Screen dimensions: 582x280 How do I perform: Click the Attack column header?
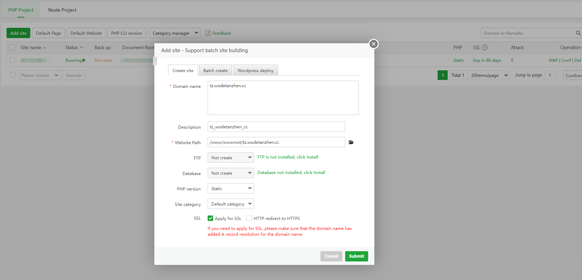517,47
